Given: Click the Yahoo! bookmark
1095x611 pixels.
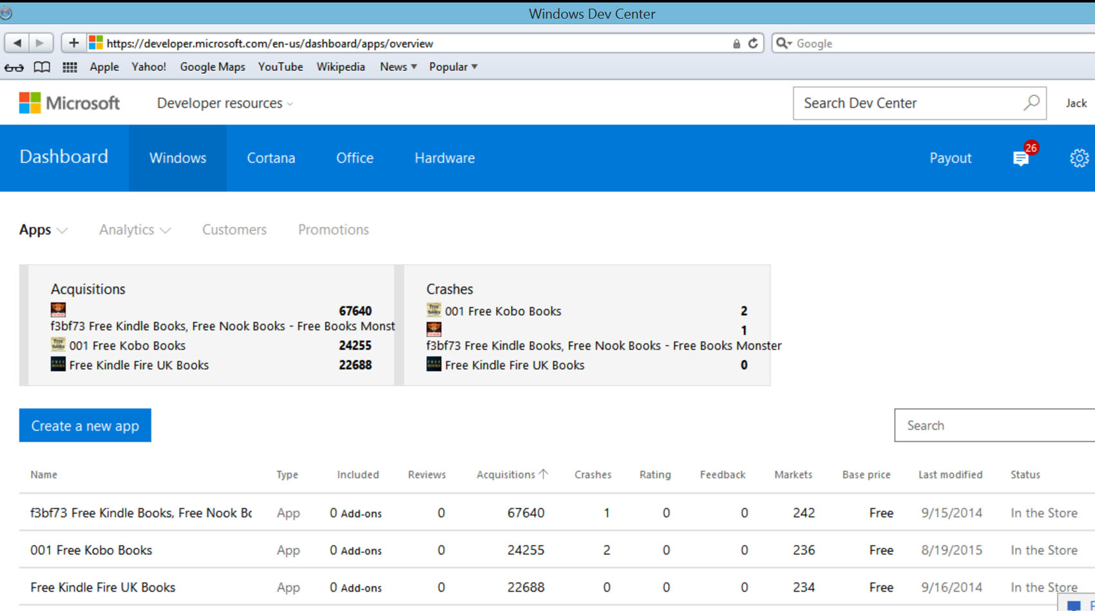Looking at the screenshot, I should (149, 67).
